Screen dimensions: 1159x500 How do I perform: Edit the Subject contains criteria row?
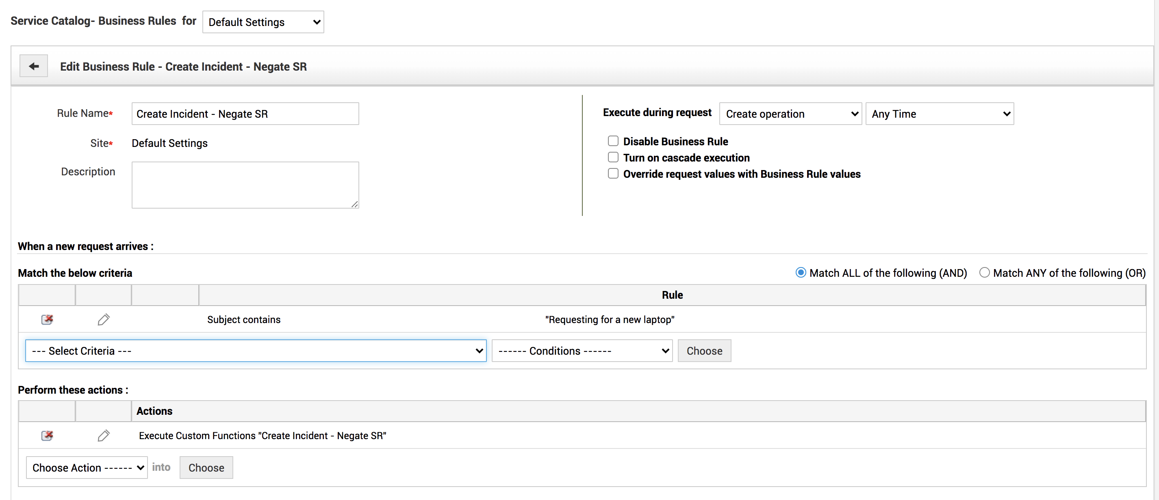104,319
